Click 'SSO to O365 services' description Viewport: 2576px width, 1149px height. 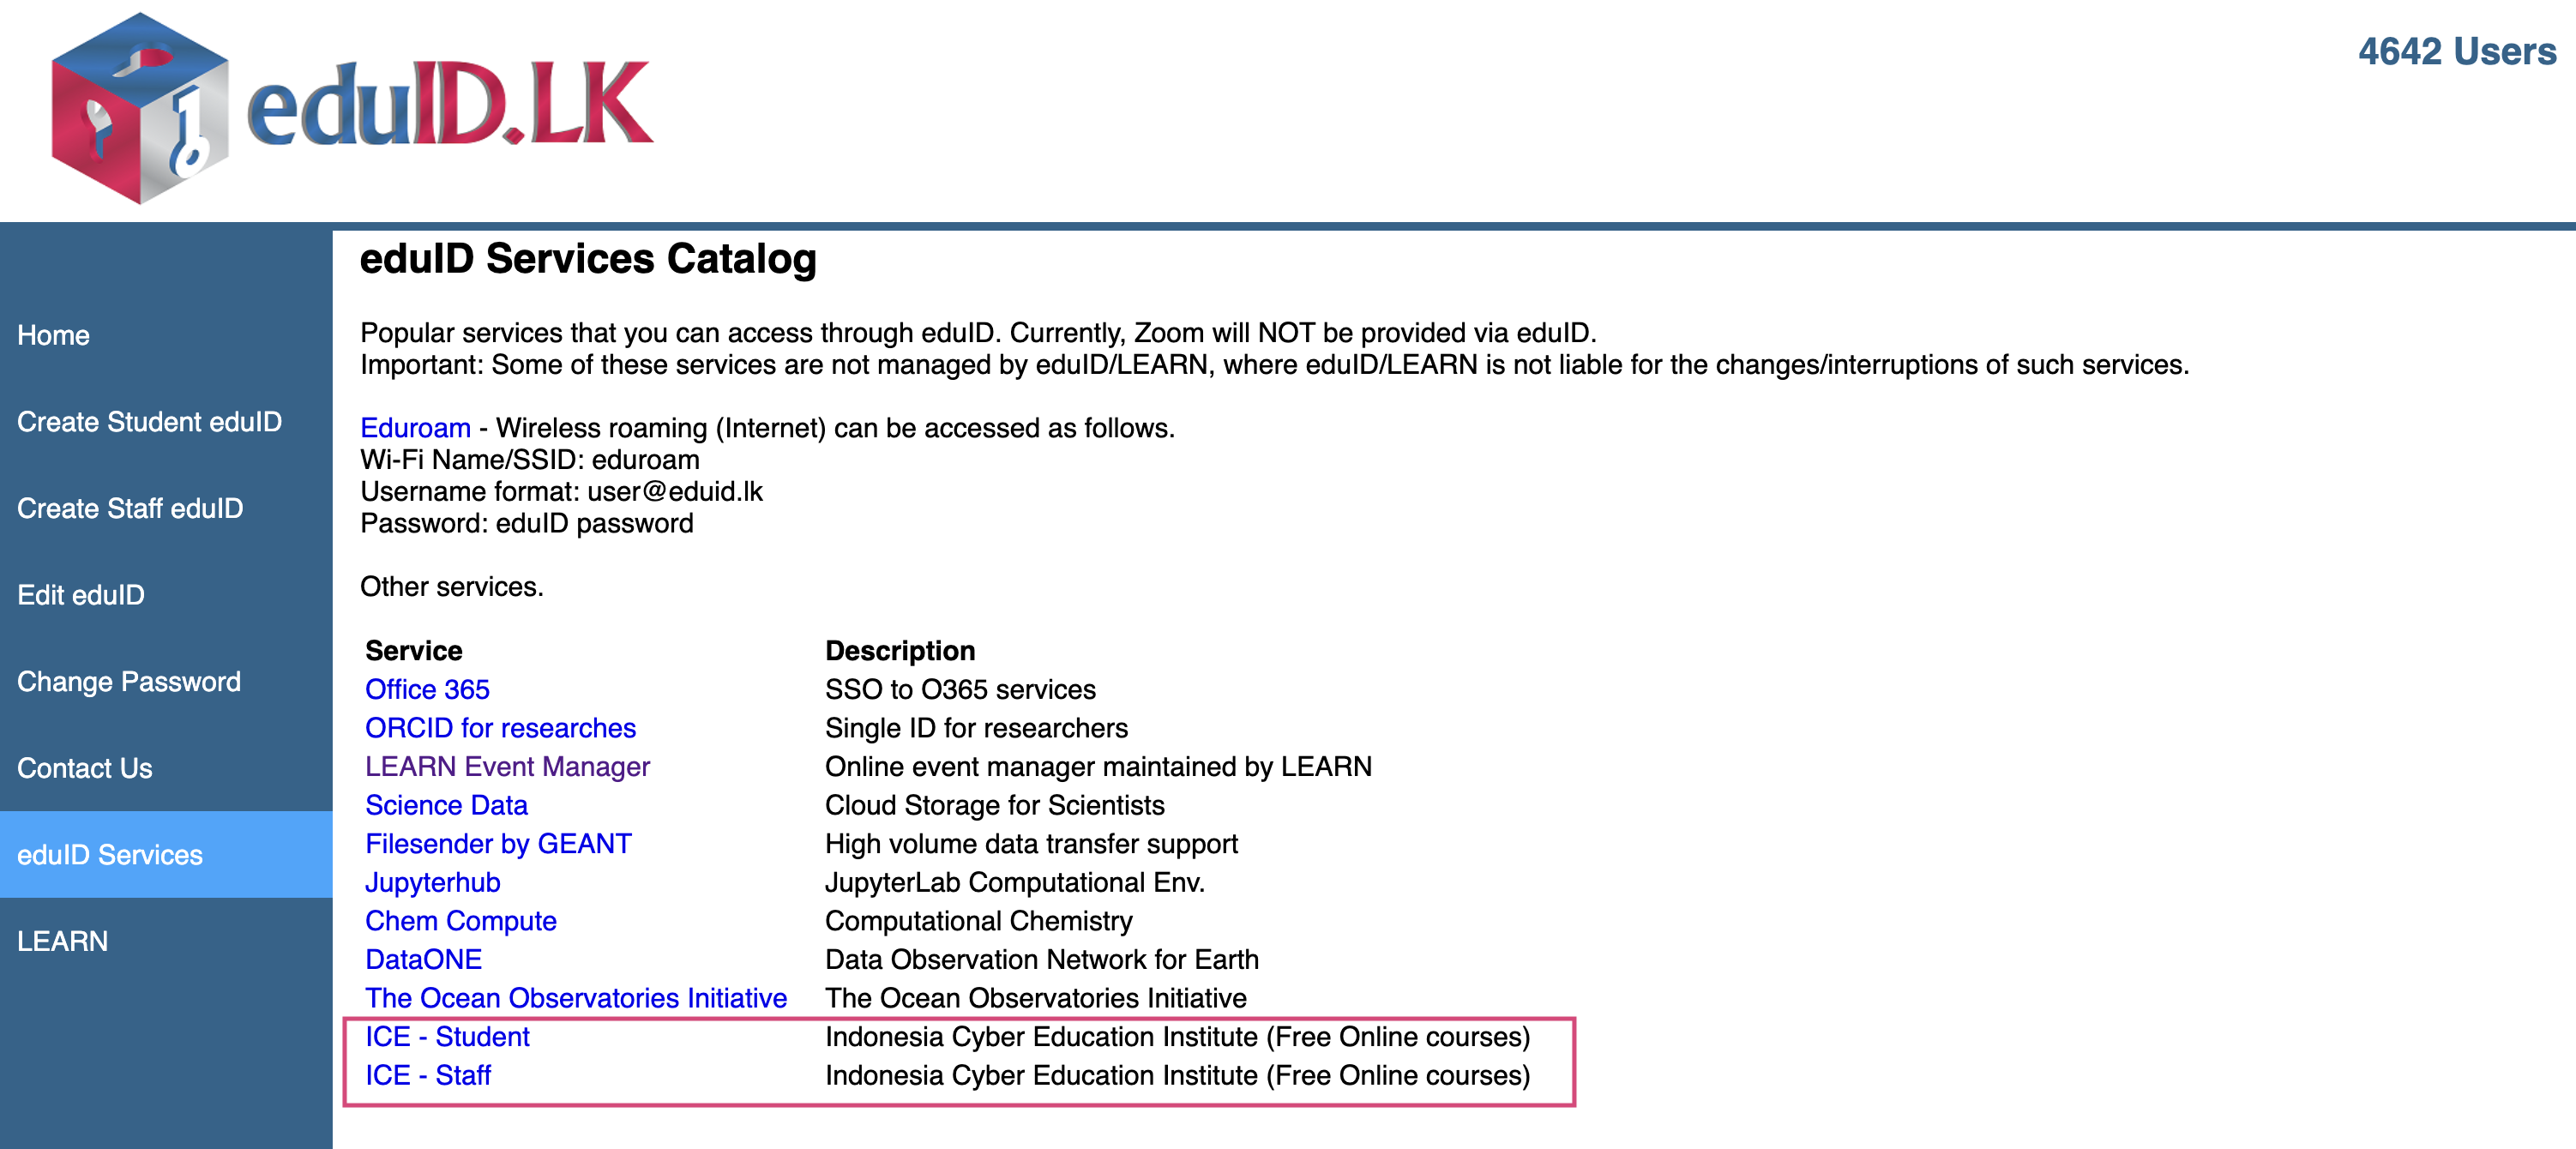pos(960,690)
